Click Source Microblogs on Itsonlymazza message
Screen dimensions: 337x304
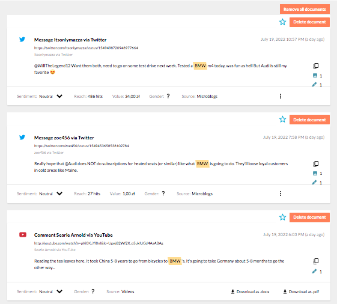click(x=199, y=96)
